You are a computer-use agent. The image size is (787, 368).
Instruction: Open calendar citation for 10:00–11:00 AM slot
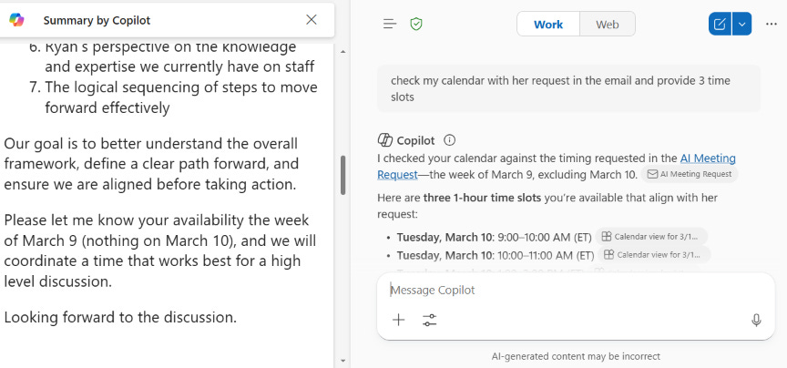tap(654, 254)
